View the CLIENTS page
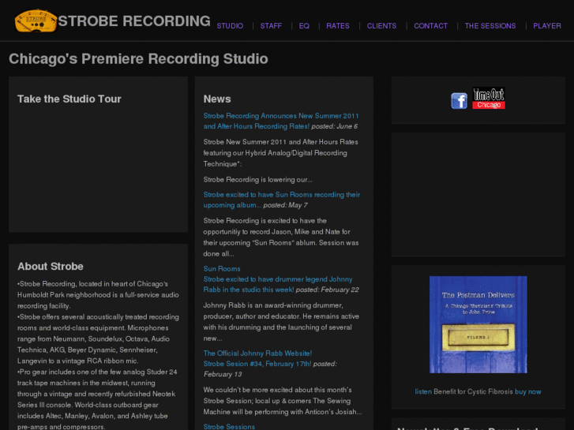This screenshot has height=430, width=574. tap(381, 26)
